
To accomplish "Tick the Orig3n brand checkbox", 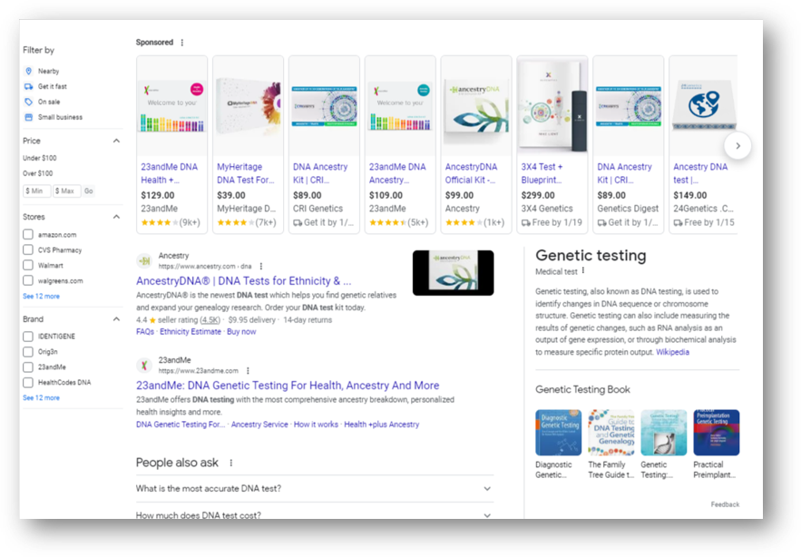I will tap(28, 352).
